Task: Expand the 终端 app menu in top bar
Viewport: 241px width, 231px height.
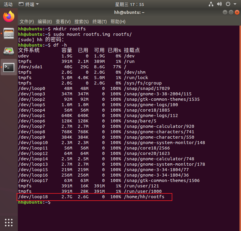Action: point(29,4)
